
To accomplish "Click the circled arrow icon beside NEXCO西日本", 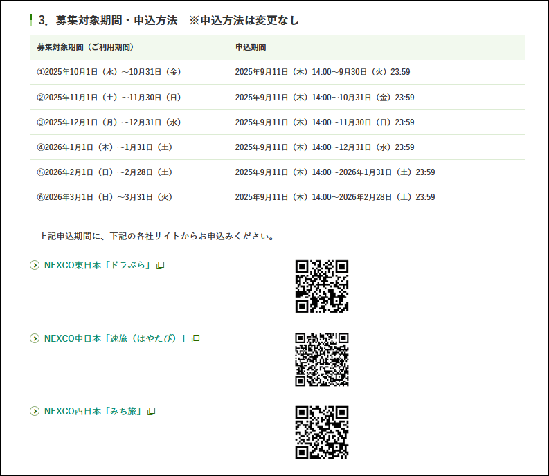I will pyautogui.click(x=35, y=411).
